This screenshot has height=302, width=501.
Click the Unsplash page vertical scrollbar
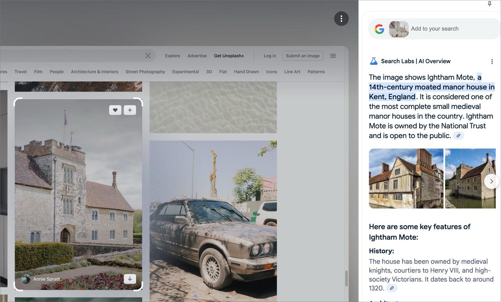pyautogui.click(x=346, y=279)
